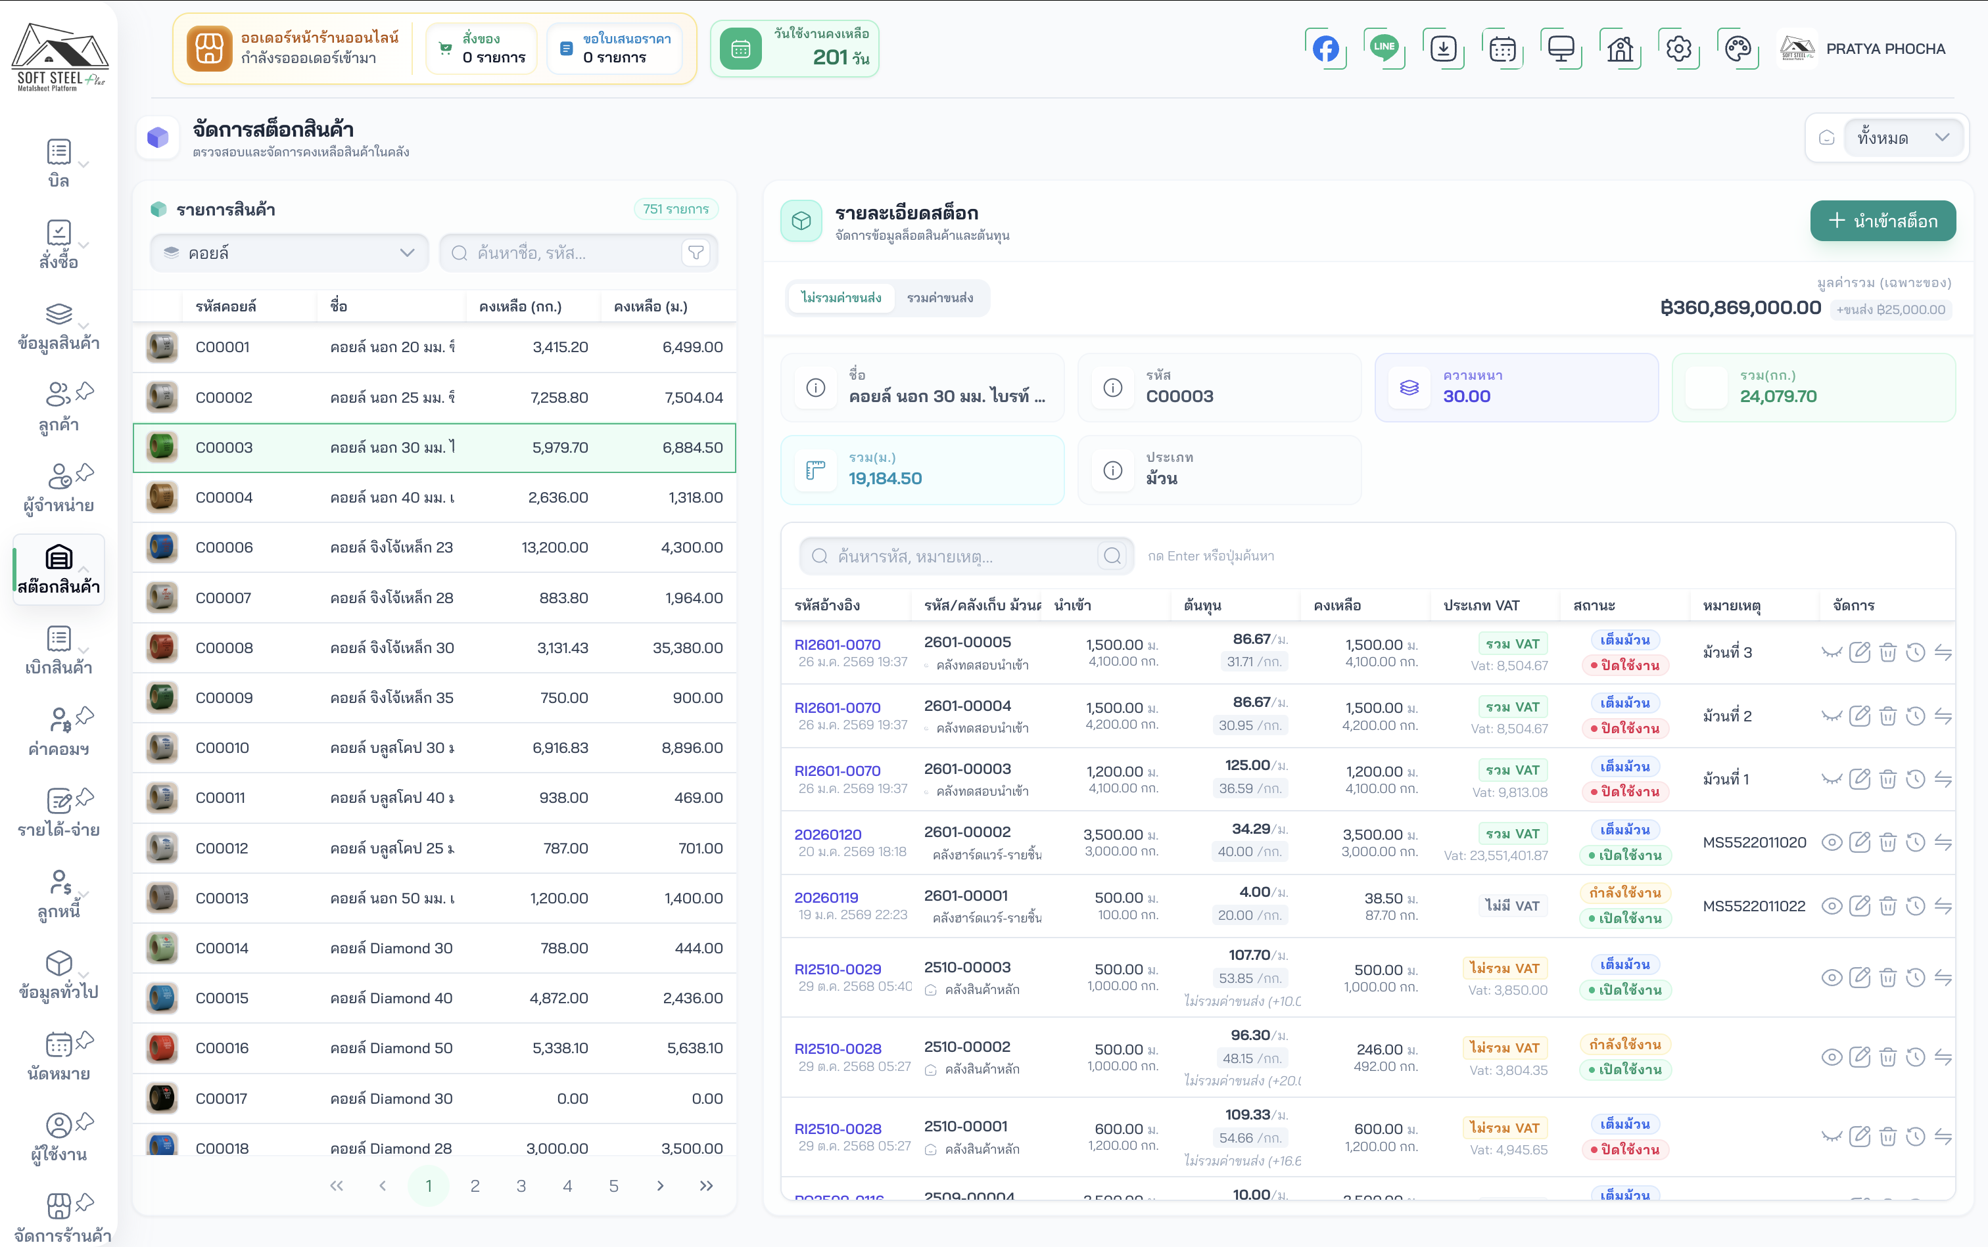1988x1247 pixels.
Task: Edit stock lot 2601-00002 with pencil icon
Action: pos(1859,842)
